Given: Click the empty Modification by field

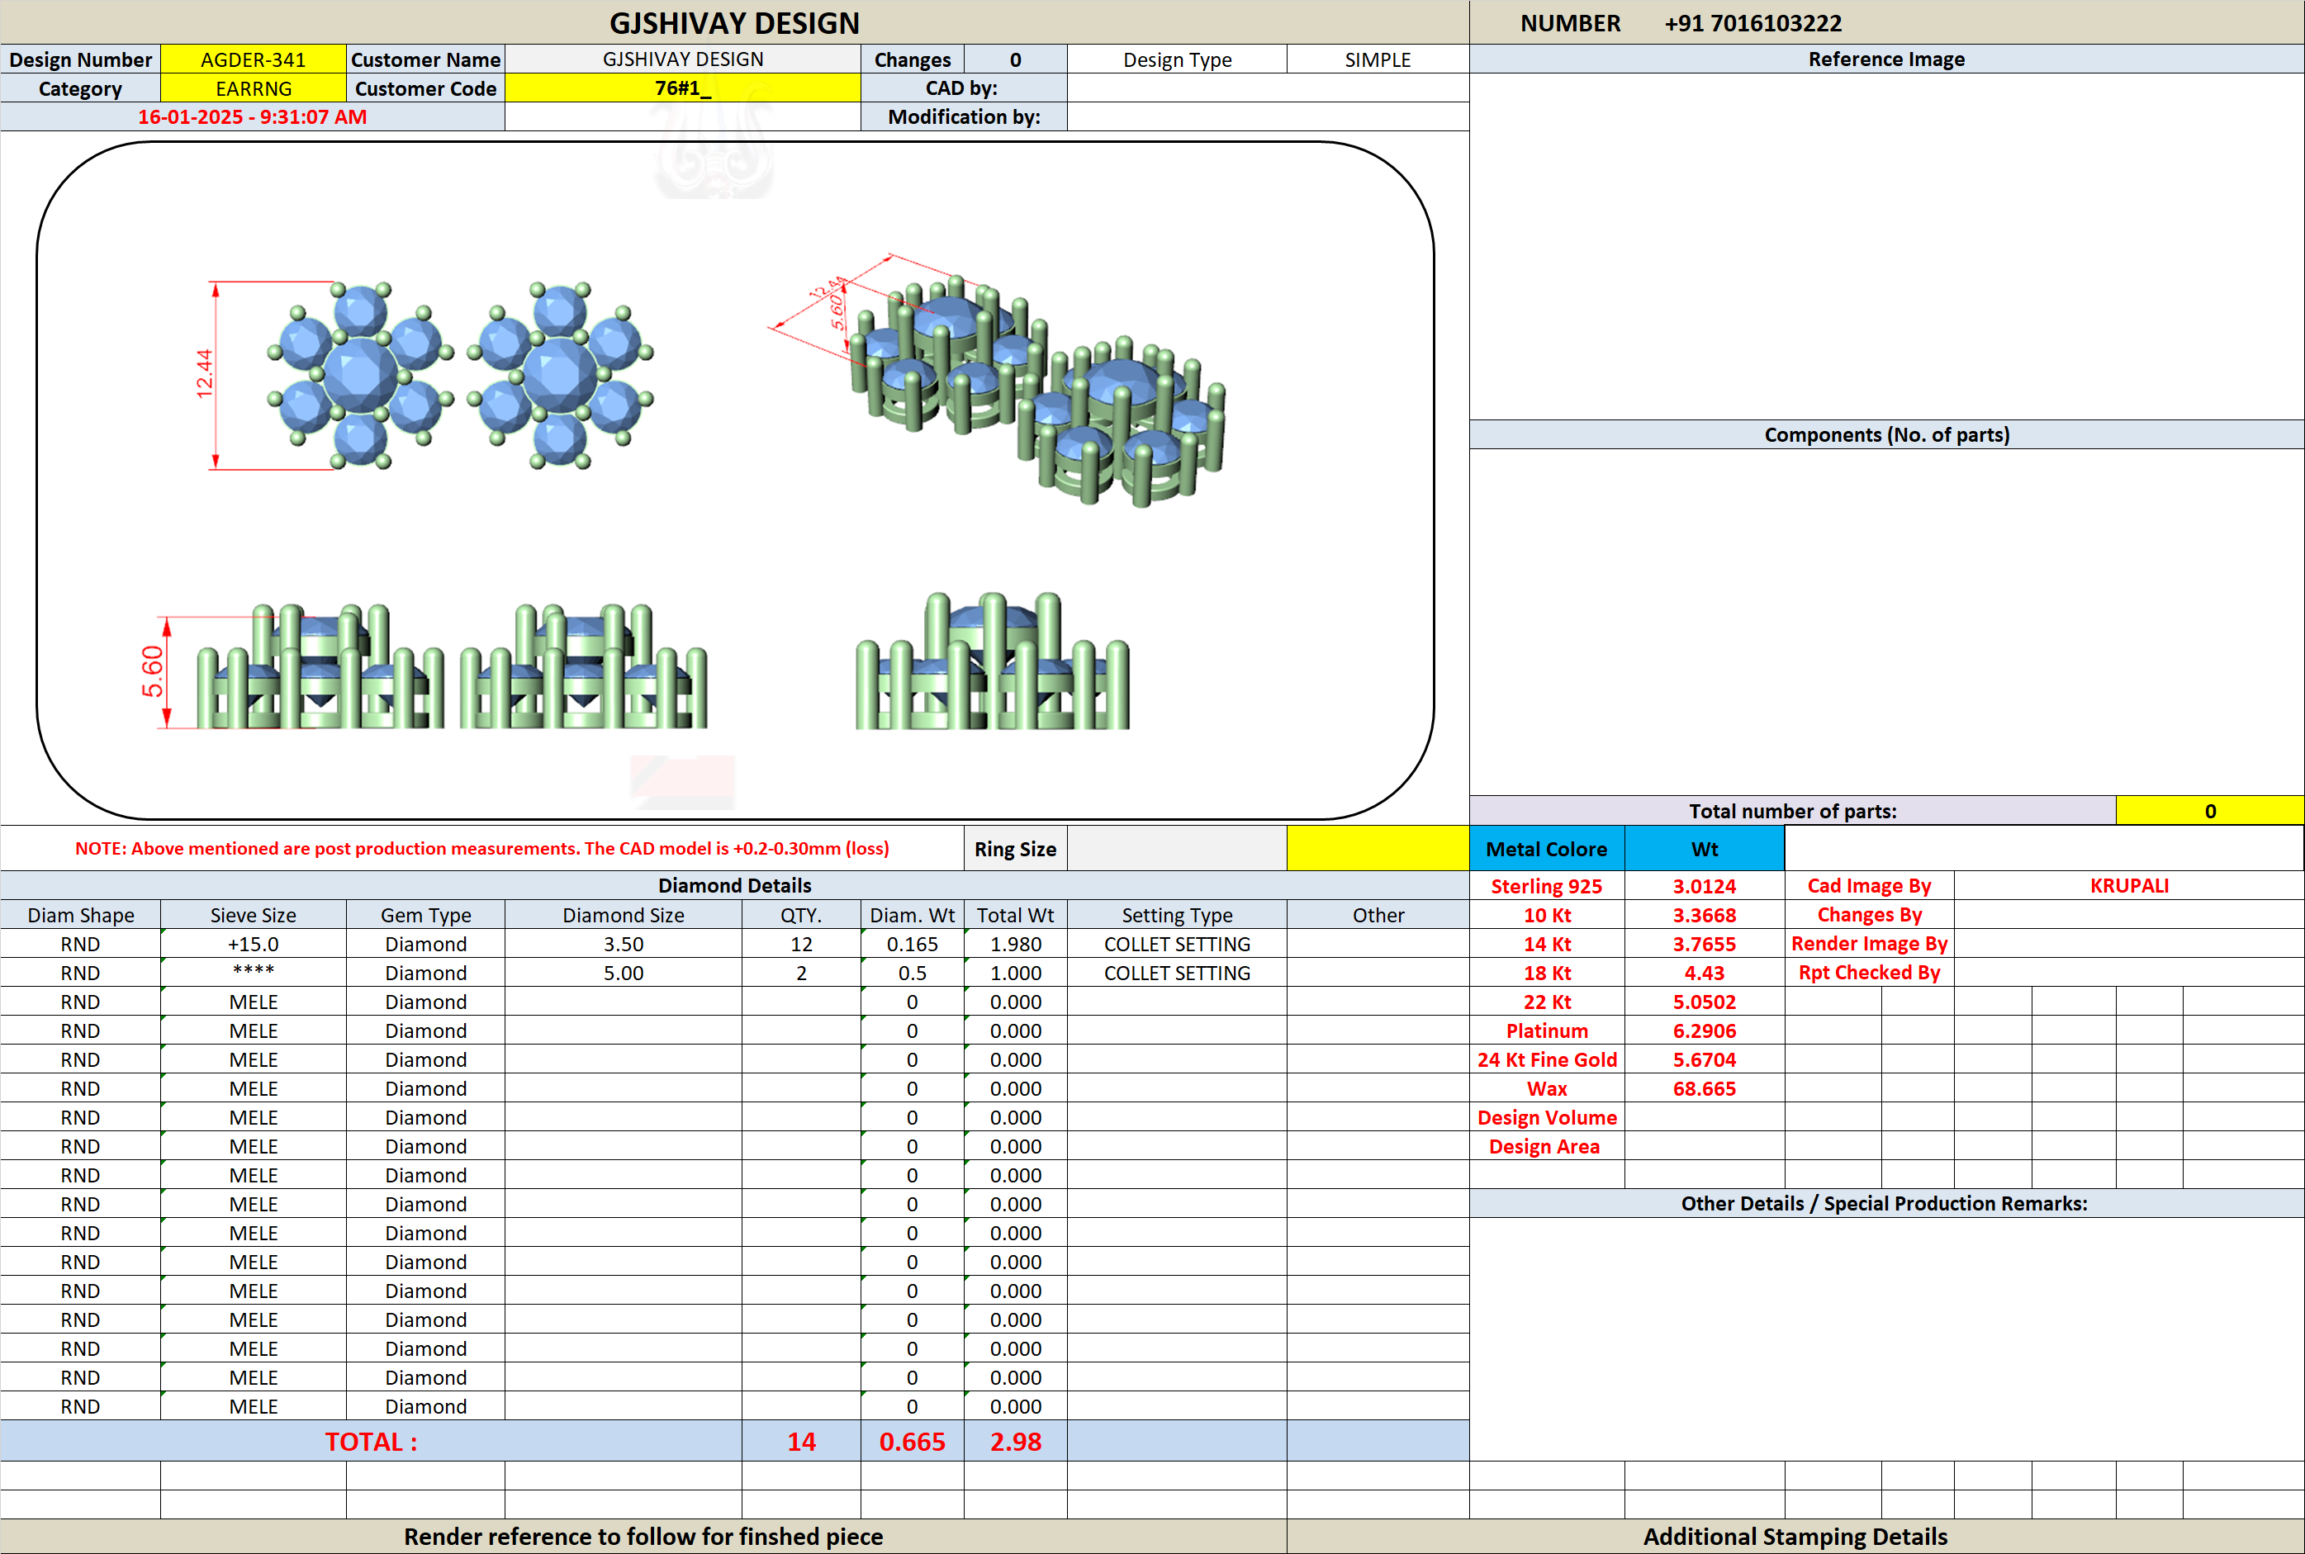Looking at the screenshot, I should click(x=1268, y=117).
